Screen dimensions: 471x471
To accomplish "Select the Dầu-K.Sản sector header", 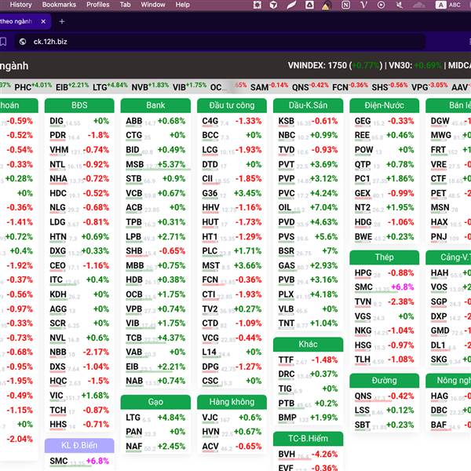I will tap(308, 105).
